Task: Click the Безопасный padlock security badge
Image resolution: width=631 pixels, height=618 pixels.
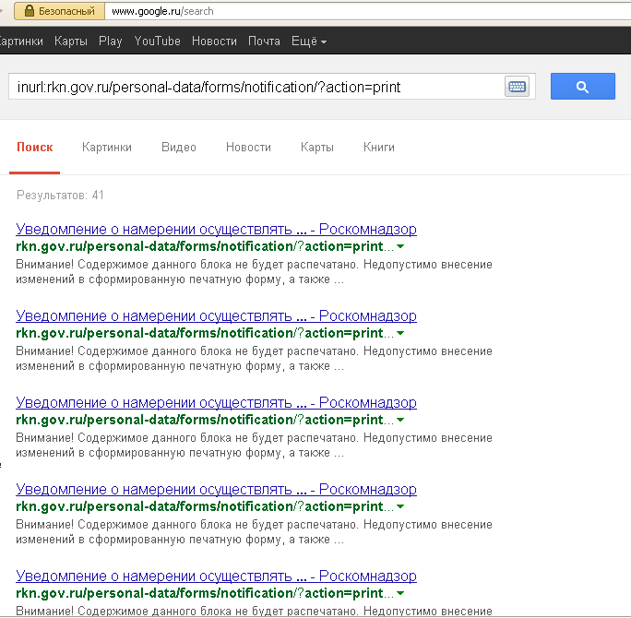Action: pyautogui.click(x=60, y=11)
